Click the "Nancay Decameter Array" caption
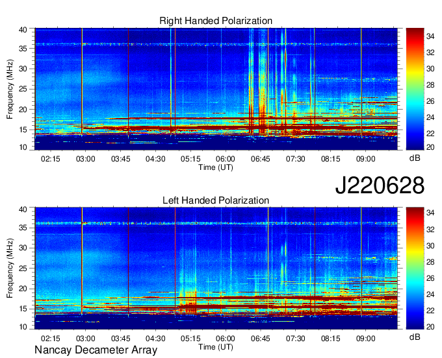Viewport: 442px width, 358px height. pos(96,350)
